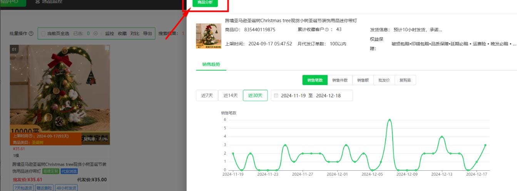The image size is (517, 191).
Task: Click the 48小时发货 tag
Action: (66, 188)
